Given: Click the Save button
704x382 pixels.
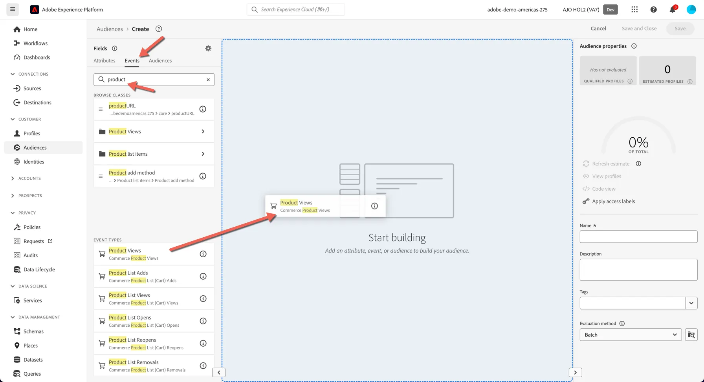Looking at the screenshot, I should pos(680,29).
